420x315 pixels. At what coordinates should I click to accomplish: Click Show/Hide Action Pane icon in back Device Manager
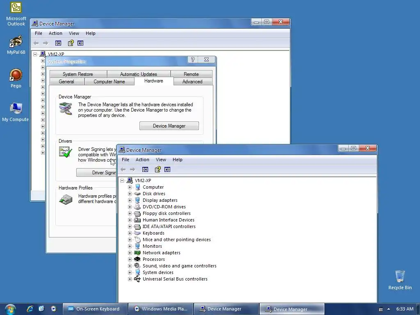click(80, 43)
